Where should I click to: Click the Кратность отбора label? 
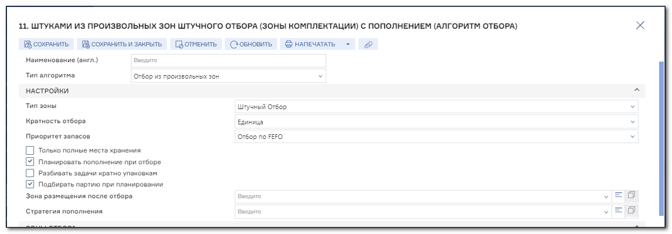(56, 121)
